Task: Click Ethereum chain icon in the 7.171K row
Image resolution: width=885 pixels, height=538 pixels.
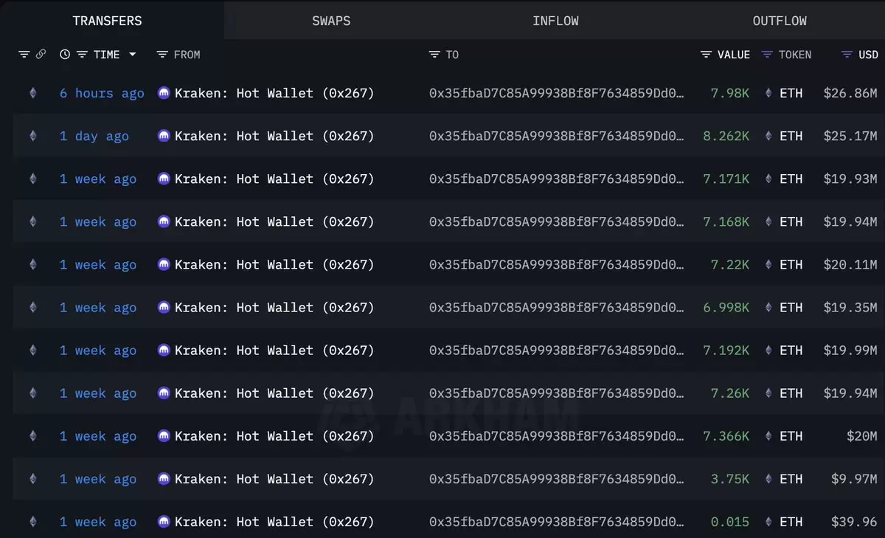Action: point(32,179)
